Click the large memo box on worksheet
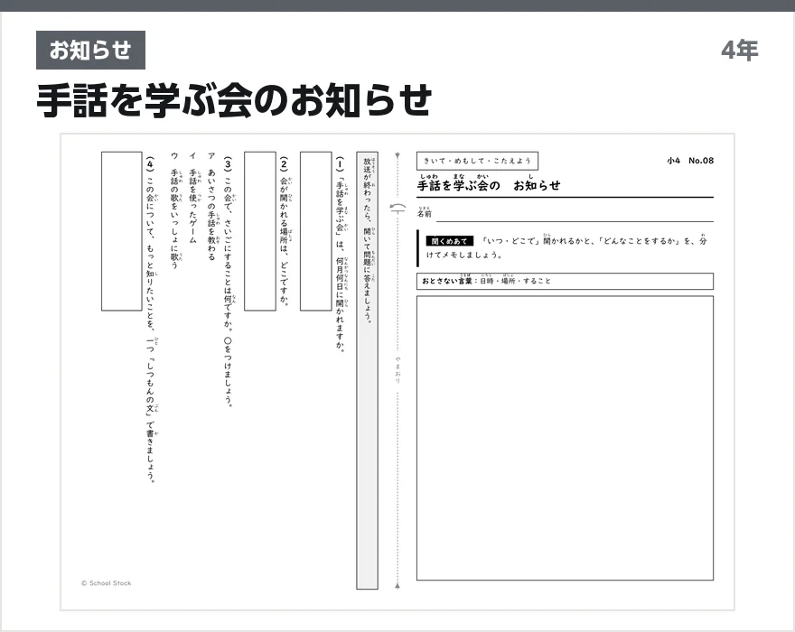 (565, 438)
